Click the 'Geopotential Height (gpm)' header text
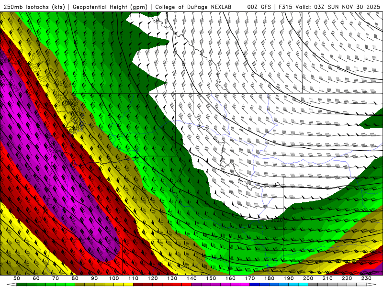This screenshot has width=383, height=287. pos(110,7)
